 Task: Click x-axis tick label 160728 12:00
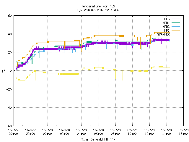pos(149,132)
